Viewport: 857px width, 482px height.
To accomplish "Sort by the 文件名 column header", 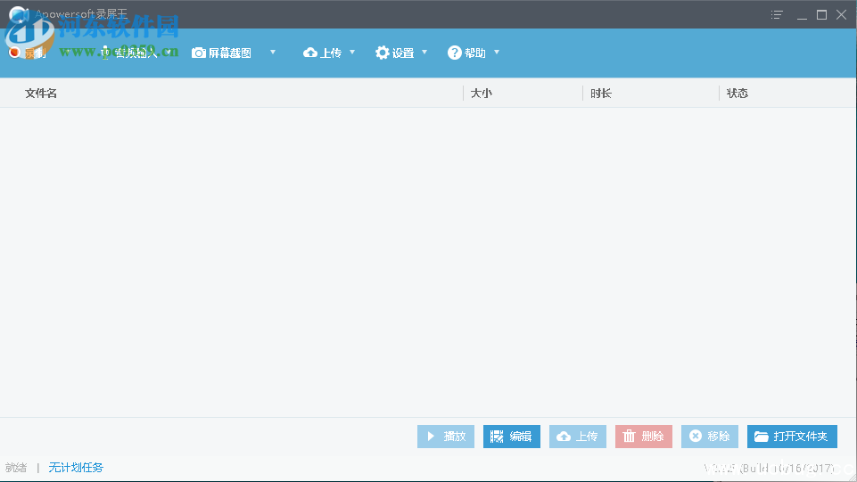I will (x=41, y=94).
